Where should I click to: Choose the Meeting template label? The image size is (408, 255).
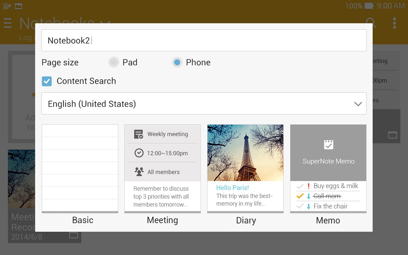tap(162, 220)
